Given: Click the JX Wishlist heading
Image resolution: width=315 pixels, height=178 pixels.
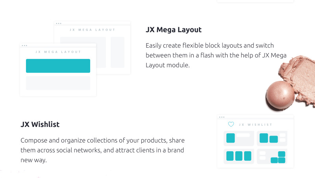Looking at the screenshot, I should [40, 124].
